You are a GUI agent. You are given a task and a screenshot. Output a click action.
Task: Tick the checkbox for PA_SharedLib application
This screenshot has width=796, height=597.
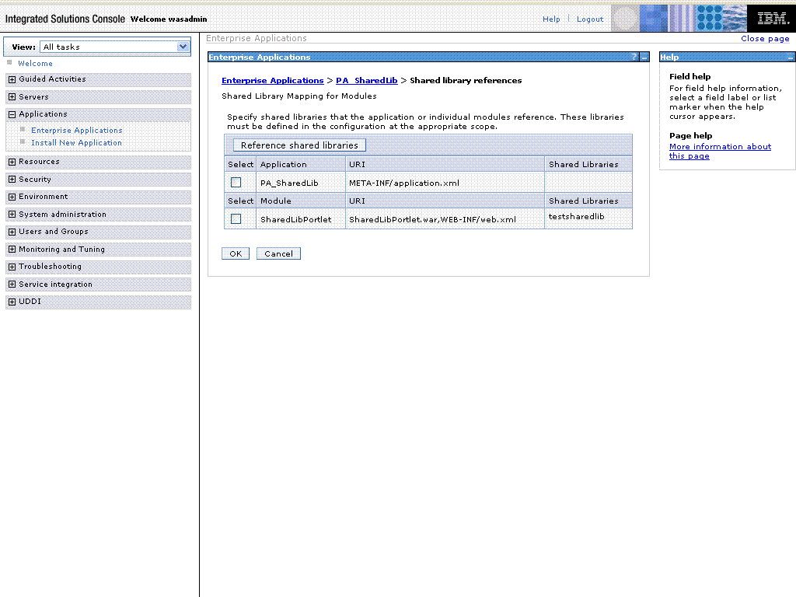point(236,182)
